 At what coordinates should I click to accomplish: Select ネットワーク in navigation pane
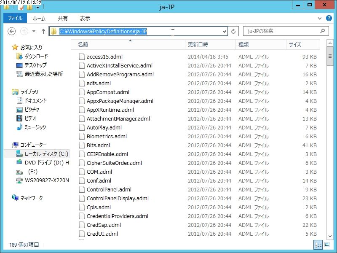click(x=31, y=198)
